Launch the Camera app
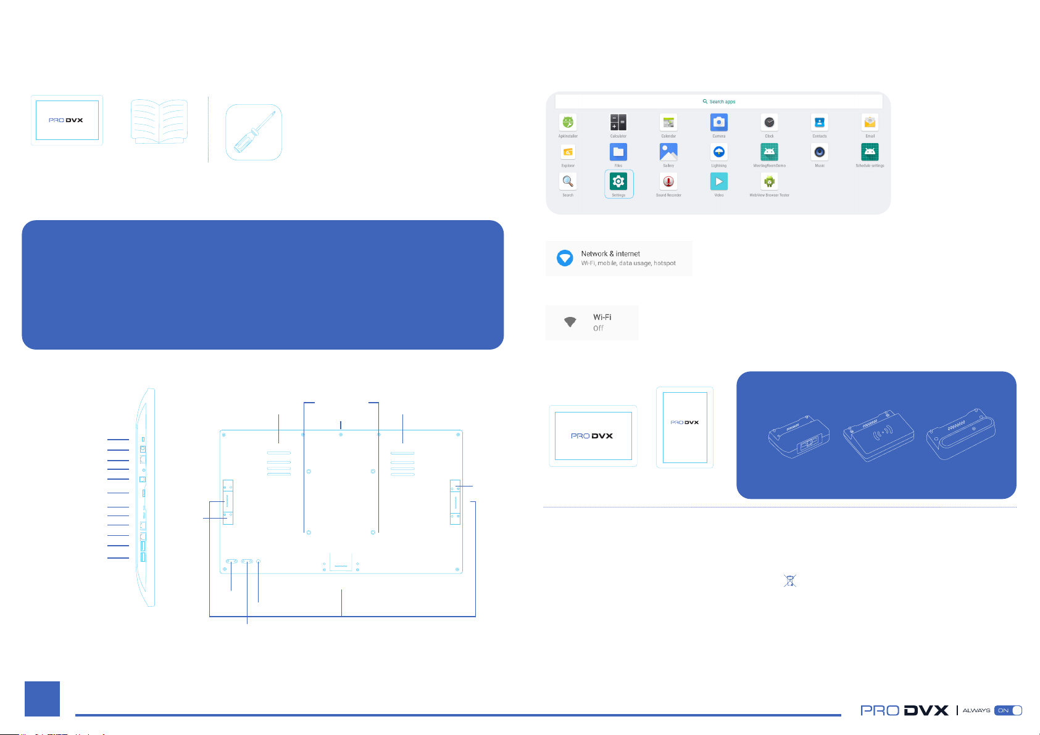 pyautogui.click(x=718, y=123)
